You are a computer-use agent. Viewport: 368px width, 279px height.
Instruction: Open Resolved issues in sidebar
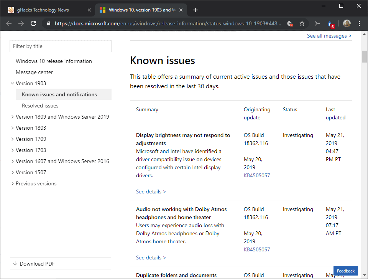click(x=40, y=106)
